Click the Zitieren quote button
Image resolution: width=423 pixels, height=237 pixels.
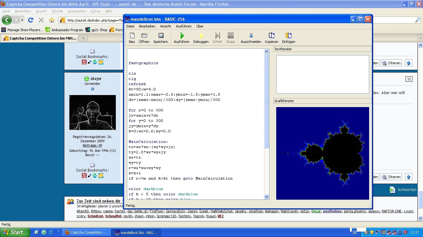coord(391,63)
